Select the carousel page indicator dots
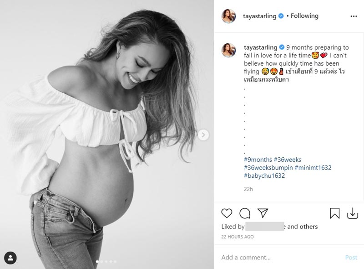Image resolution: width=364 pixels, height=269 pixels. point(106,262)
